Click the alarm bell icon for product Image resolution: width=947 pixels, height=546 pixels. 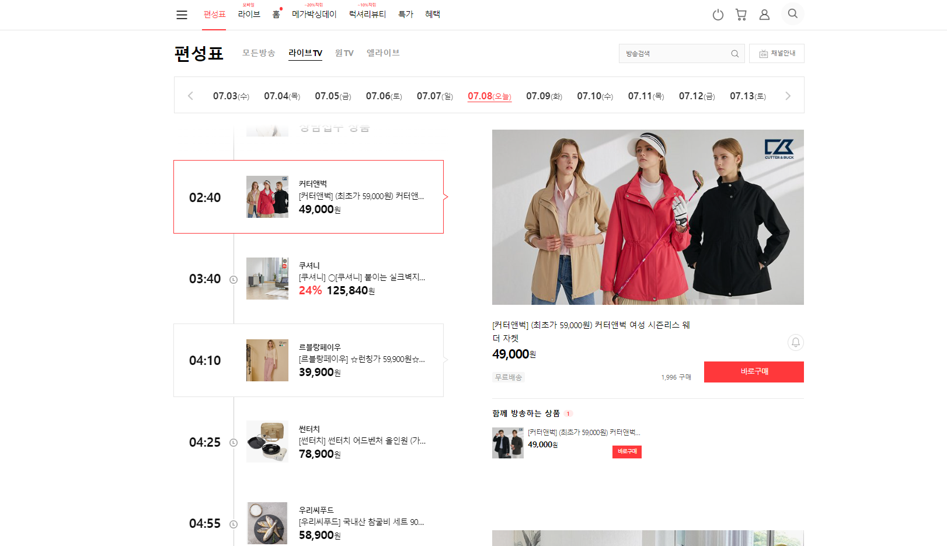pos(795,342)
